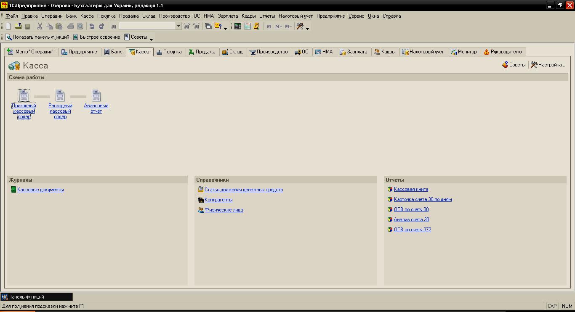
Task: Click the user lock icon in toolbar
Action: (x=257, y=26)
